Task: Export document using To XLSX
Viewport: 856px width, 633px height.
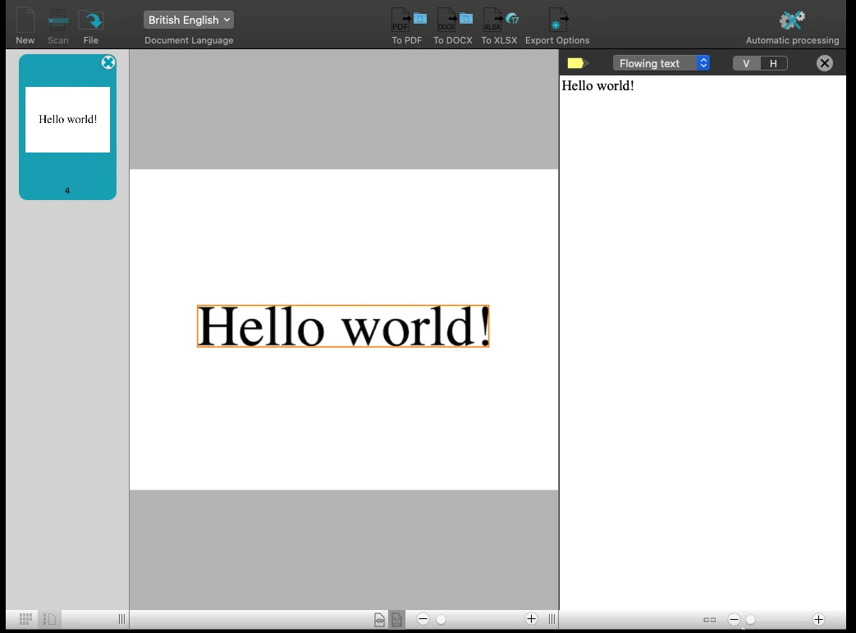Action: 500,20
